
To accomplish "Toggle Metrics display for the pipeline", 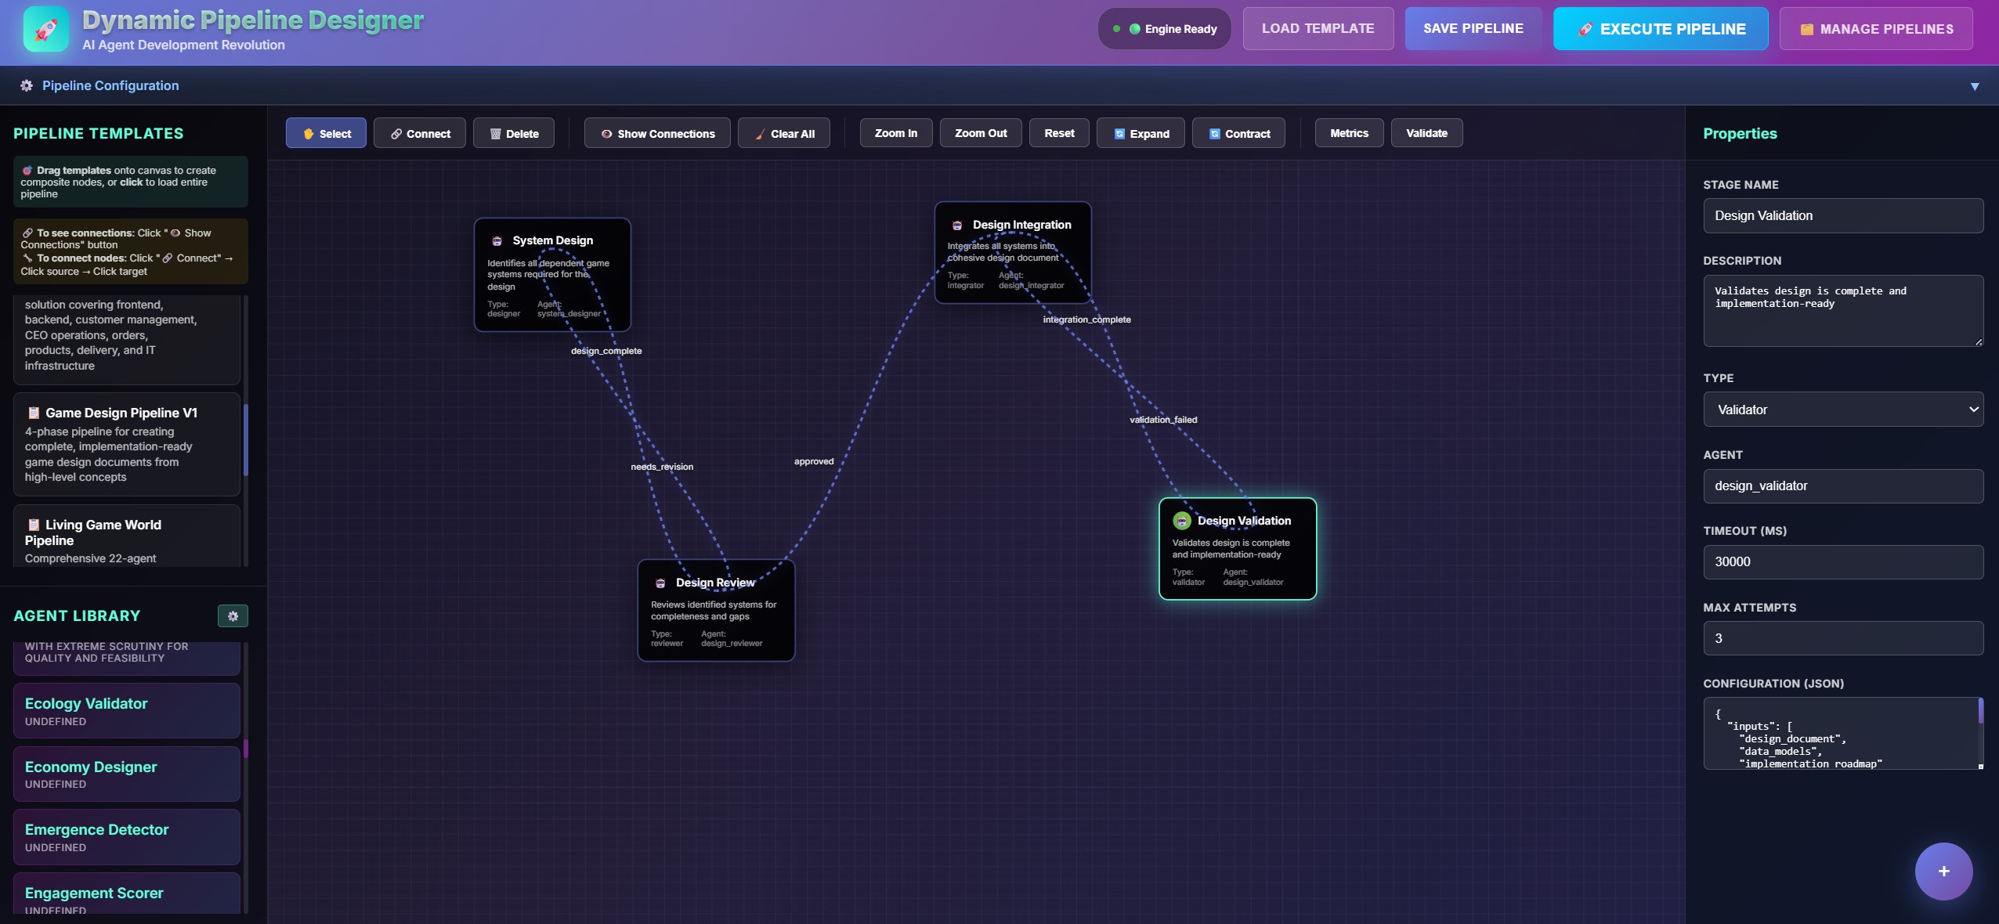I will pyautogui.click(x=1348, y=132).
